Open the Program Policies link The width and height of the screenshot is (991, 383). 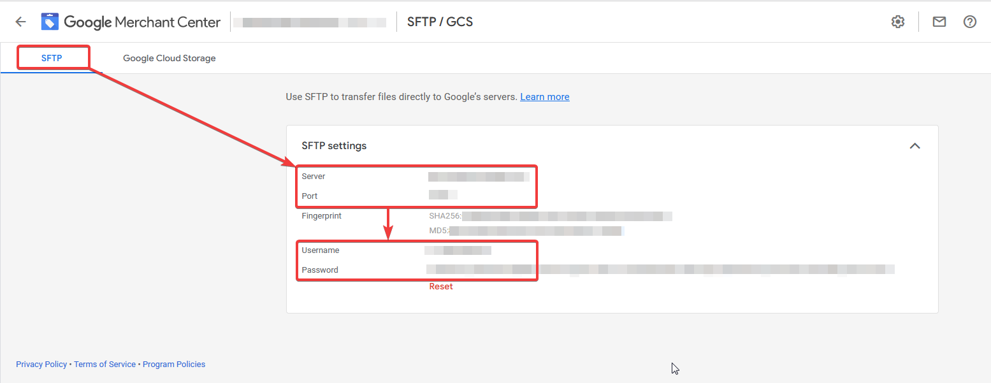coord(174,365)
